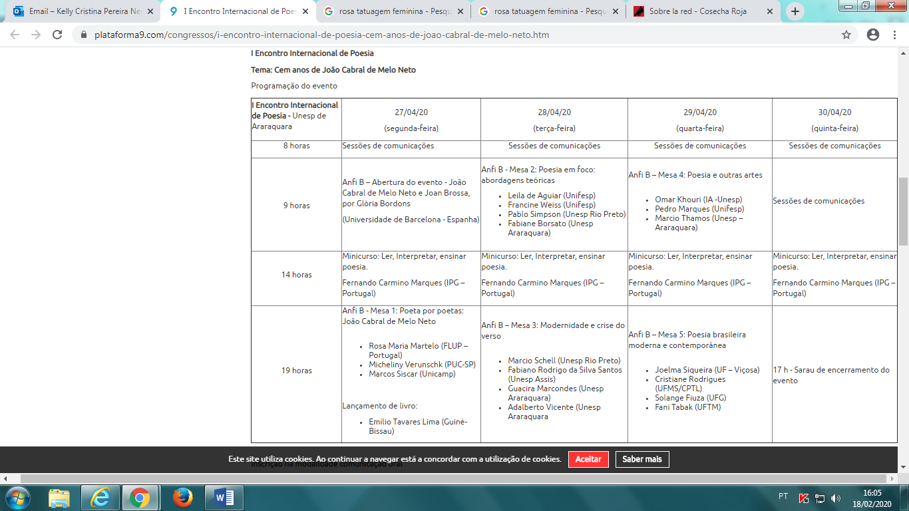Click the Aceitar cookies button

tap(588, 459)
